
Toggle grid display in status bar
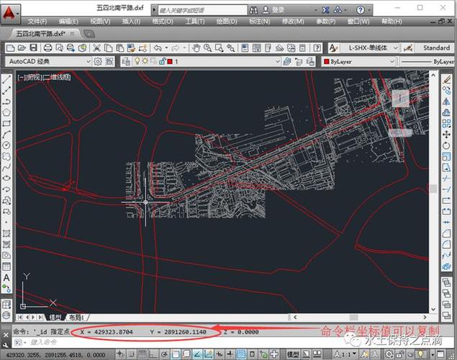(x=142, y=354)
